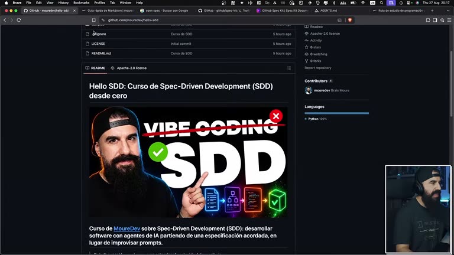Click the .gitignore file icon
This screenshot has width=454, height=255.
(x=87, y=34)
